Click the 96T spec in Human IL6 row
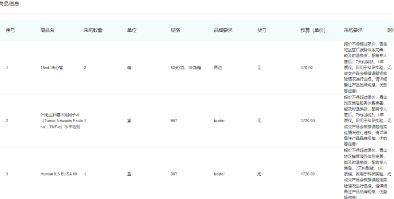The image size is (394, 199). pyautogui.click(x=174, y=174)
